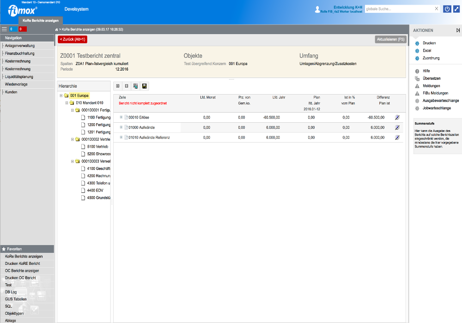Click the icon ending the 01010 Aufwände Referenz row
Viewport: 462px width, 323px height.
(397, 138)
